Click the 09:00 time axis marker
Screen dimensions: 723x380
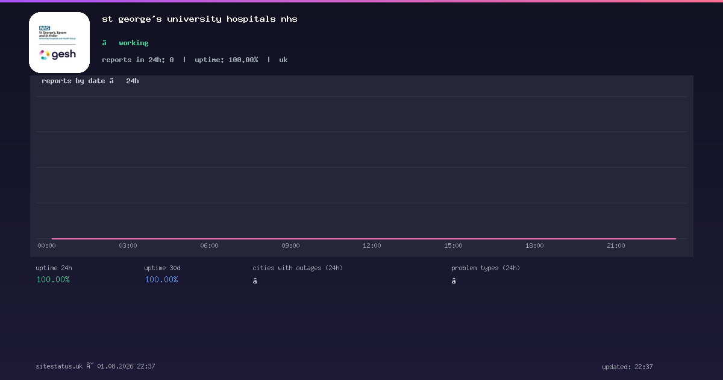pos(290,245)
